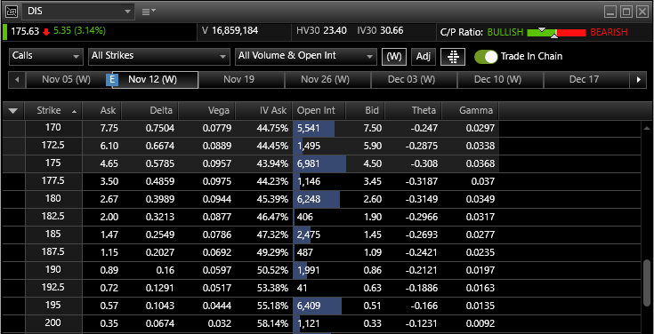Sort by the IV Ask column header

tap(263, 111)
